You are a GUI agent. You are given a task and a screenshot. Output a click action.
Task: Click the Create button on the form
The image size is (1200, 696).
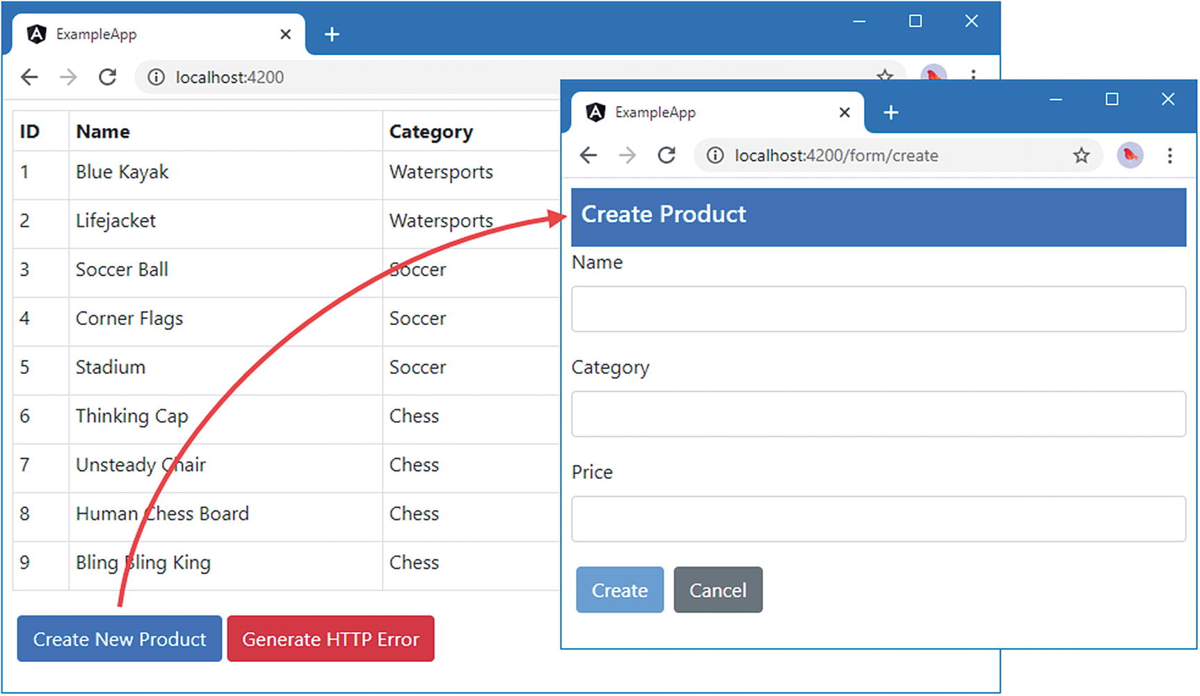point(620,590)
